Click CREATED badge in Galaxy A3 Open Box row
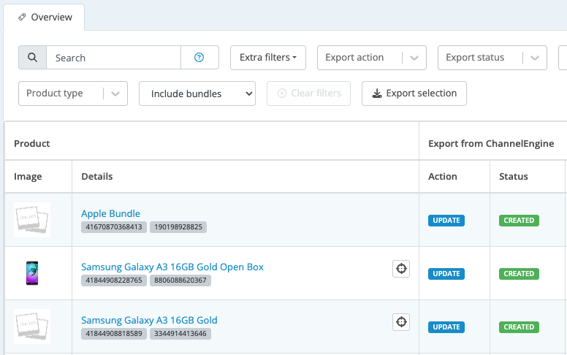The image size is (567, 355). (x=519, y=274)
